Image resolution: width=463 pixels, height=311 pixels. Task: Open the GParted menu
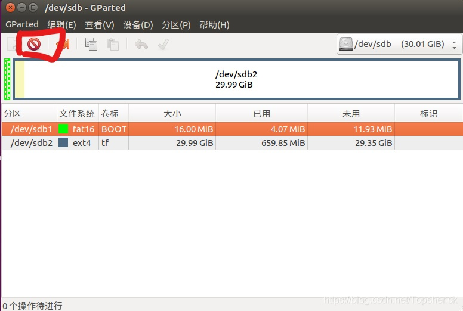[22, 24]
